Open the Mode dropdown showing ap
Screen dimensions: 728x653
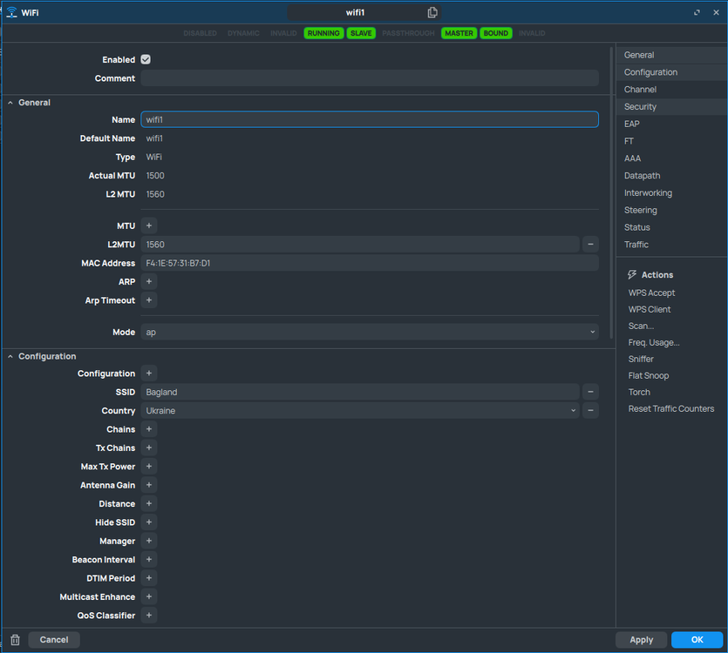point(369,332)
